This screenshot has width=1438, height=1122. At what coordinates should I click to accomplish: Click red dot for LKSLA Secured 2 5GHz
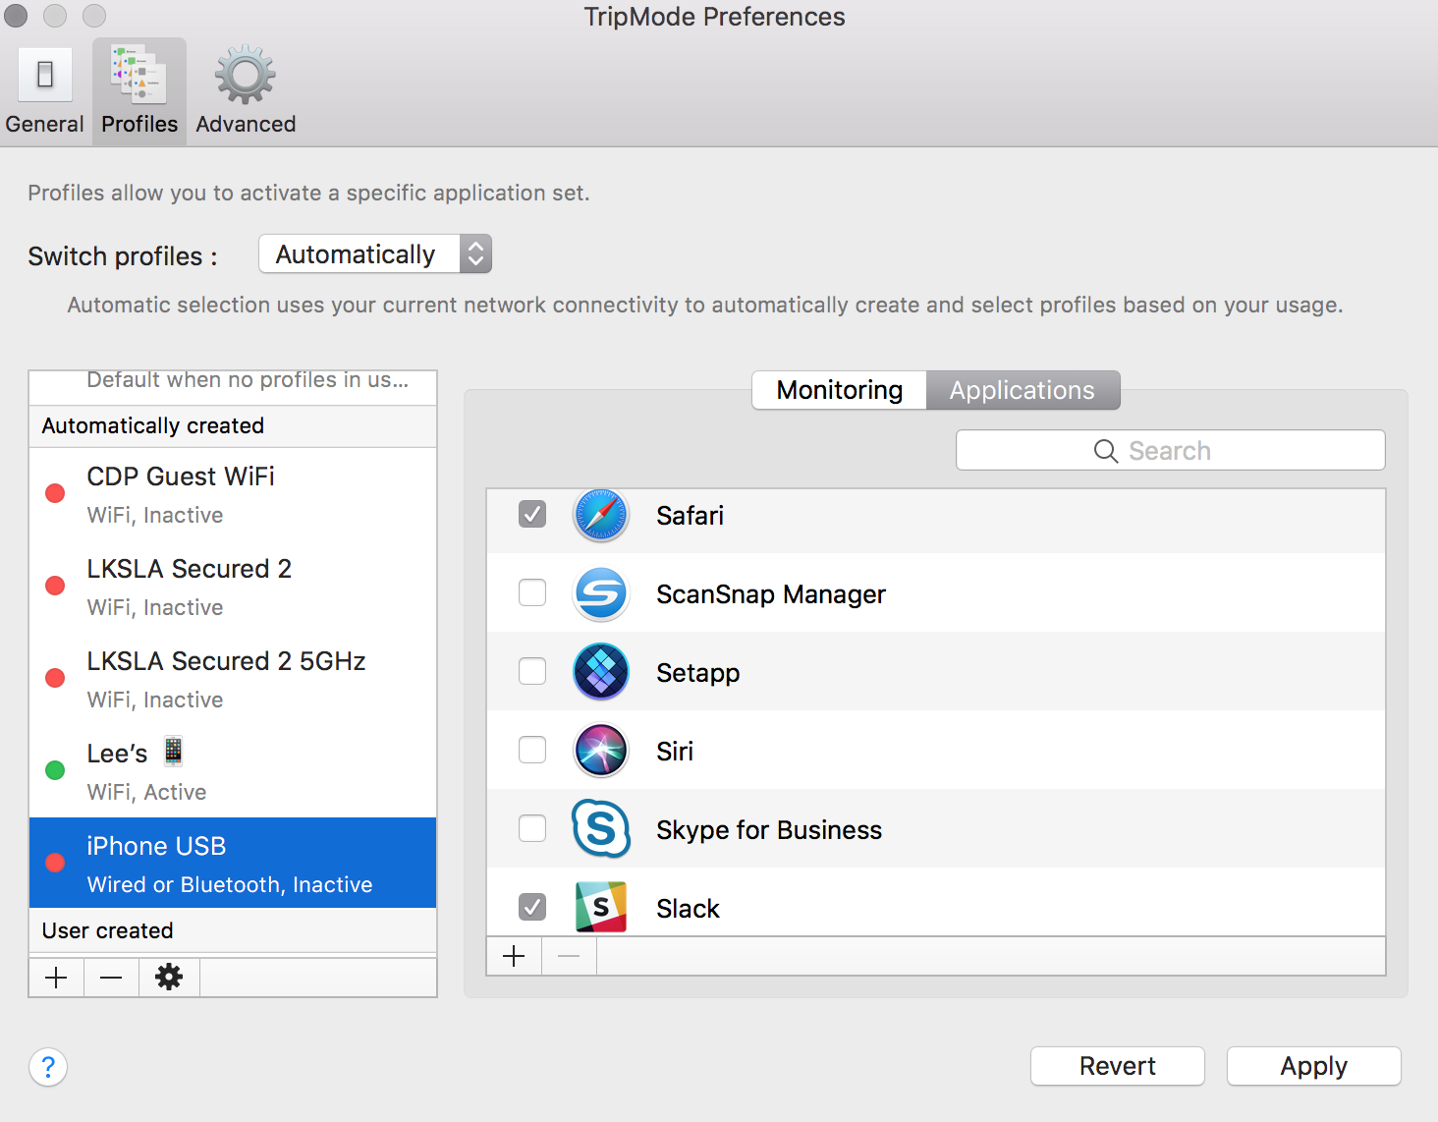[55, 678]
